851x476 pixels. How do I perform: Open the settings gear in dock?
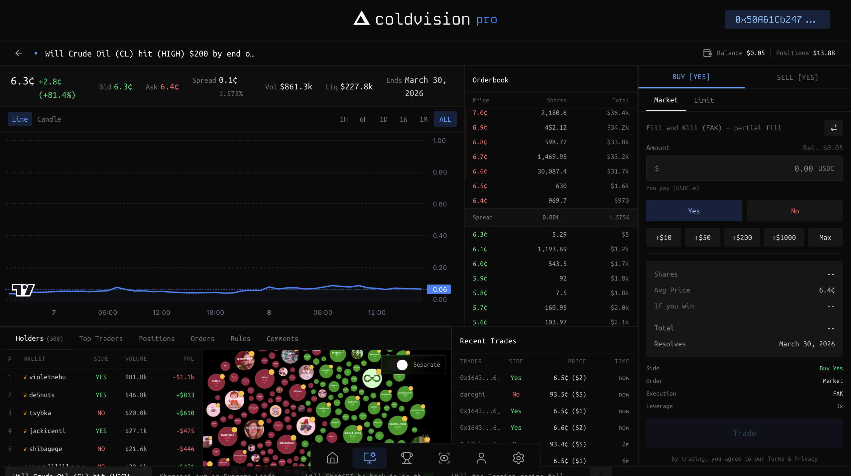pos(518,458)
